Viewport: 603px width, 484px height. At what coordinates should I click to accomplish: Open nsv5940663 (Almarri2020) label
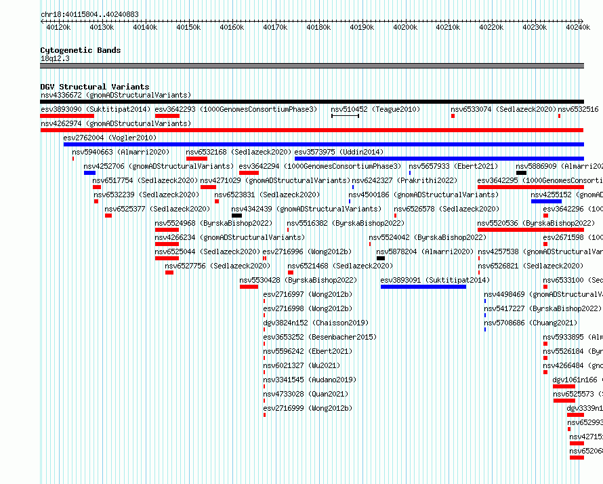[x=121, y=152]
